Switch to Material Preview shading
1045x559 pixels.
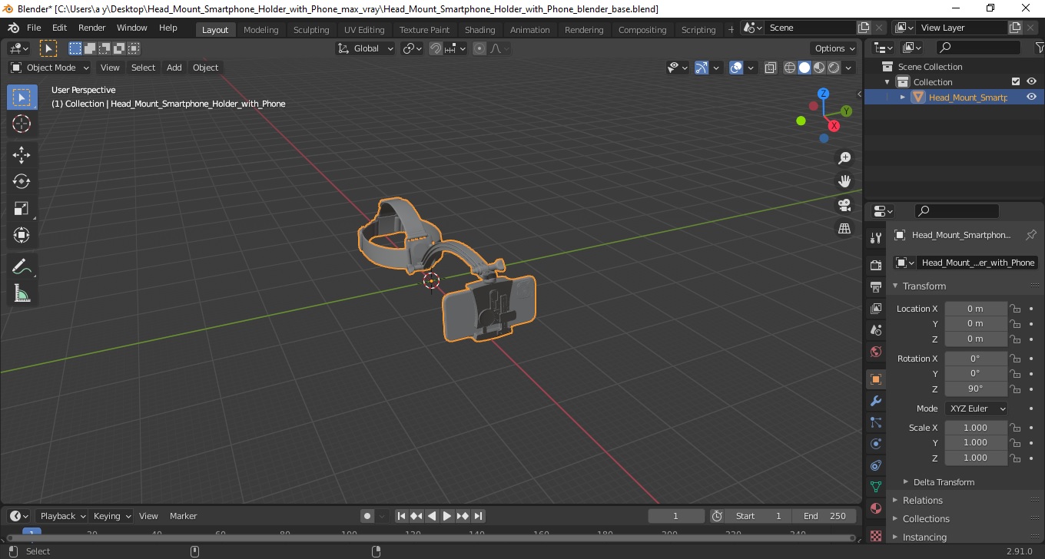819,68
